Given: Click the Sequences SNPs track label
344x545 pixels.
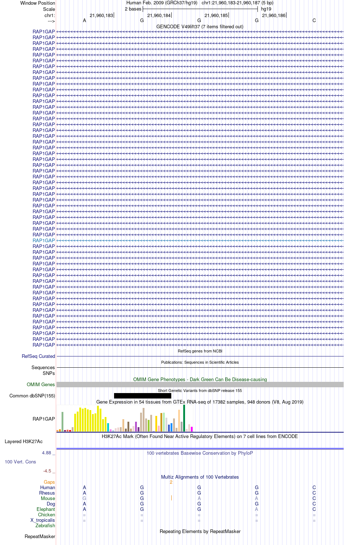Looking at the screenshot, I should (43, 370).
